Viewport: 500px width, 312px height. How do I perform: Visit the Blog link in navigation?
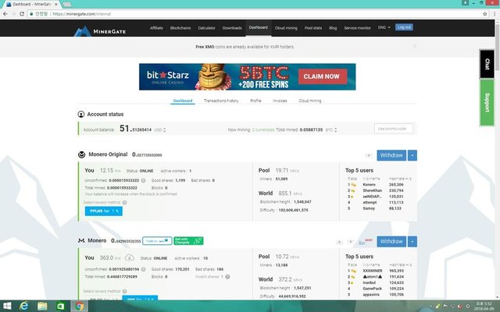[333, 28]
